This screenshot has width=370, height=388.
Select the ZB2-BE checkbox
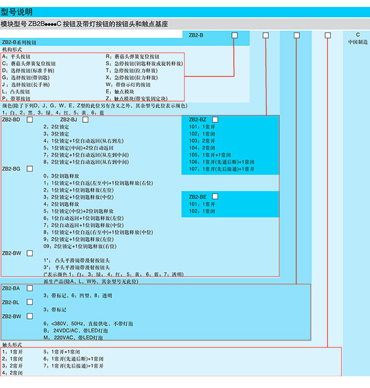tap(215, 197)
